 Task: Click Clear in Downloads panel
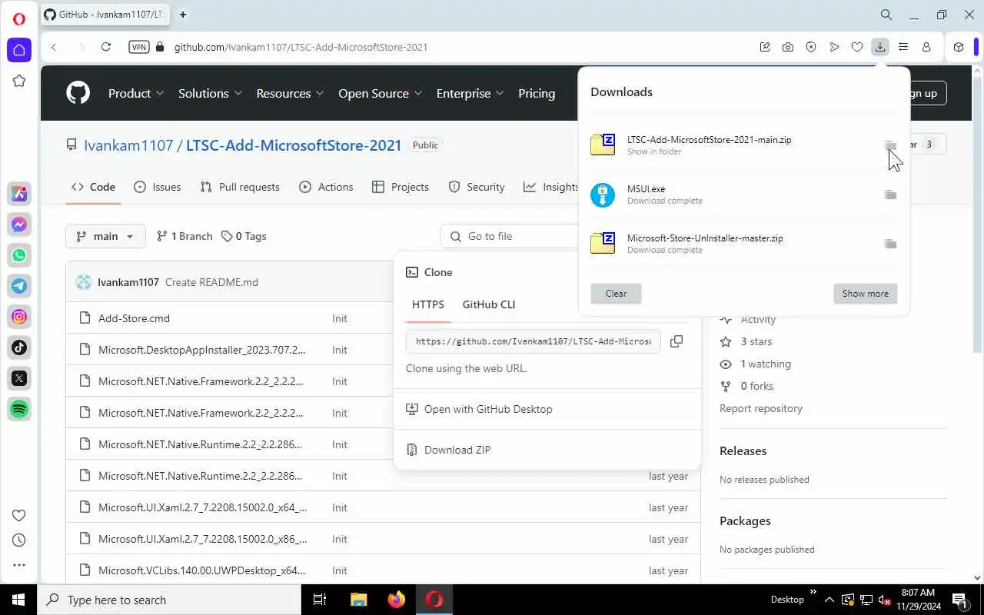pyautogui.click(x=616, y=293)
